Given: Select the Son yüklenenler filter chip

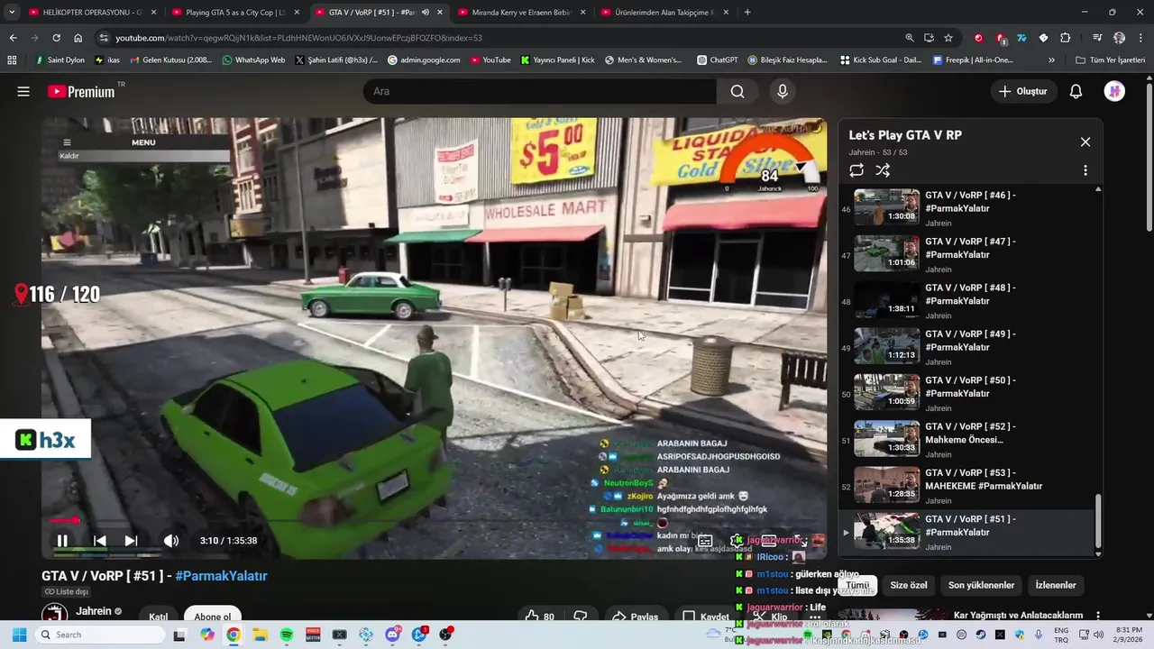Looking at the screenshot, I should click(x=981, y=585).
